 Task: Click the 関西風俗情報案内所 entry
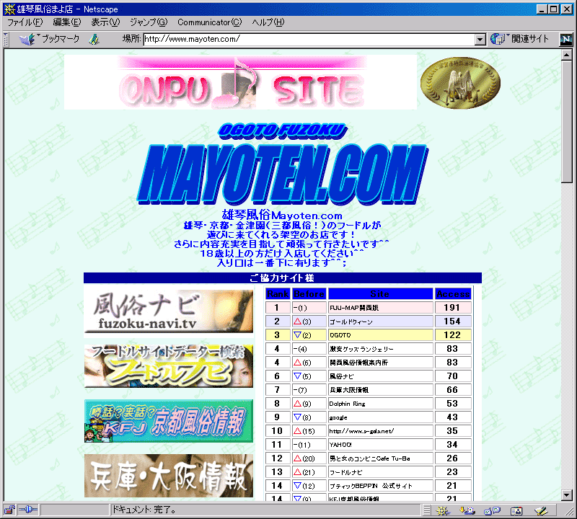click(x=358, y=363)
